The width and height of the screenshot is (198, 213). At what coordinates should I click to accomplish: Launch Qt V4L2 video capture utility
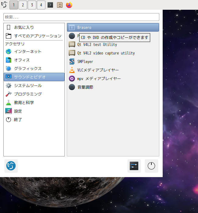[x=113, y=53]
